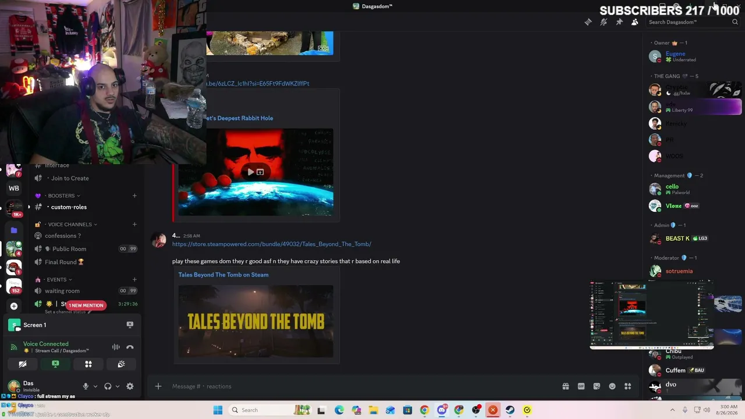Click the Windows taskbar search box

[x=269, y=410]
